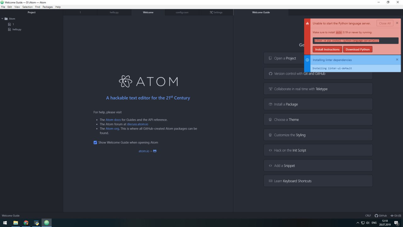403x227 pixels.
Task: Open the Selection menu
Action: point(27,7)
